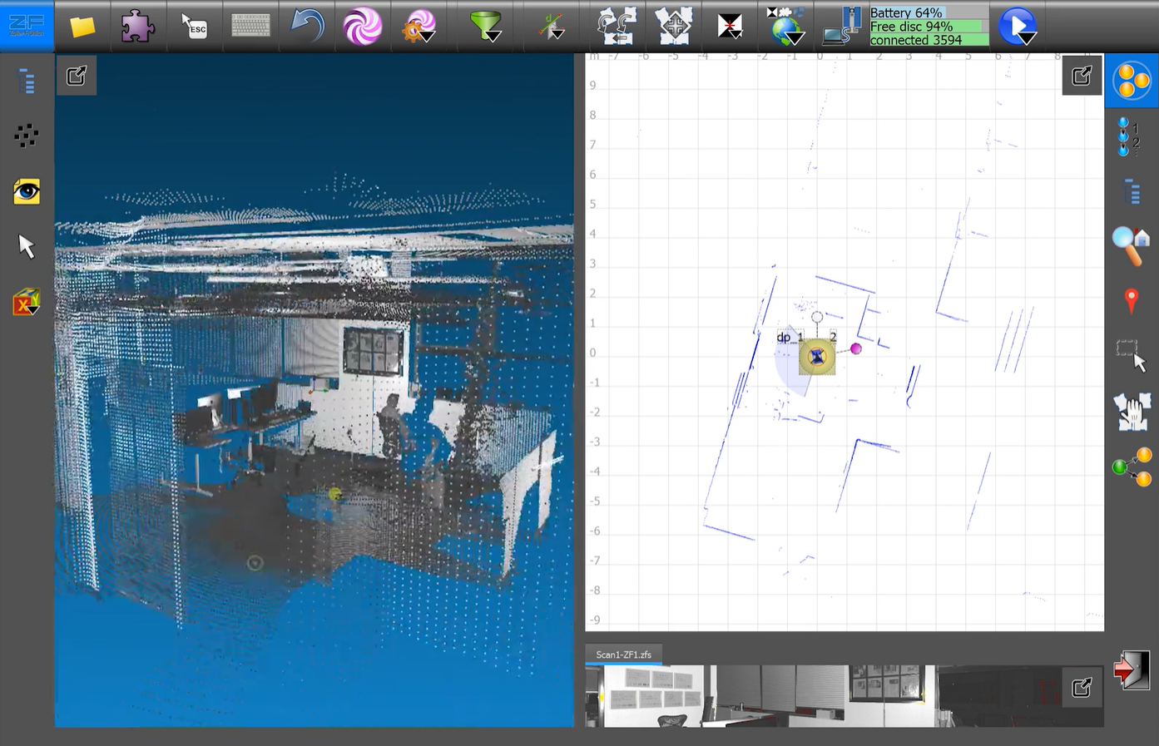
Task: Detach the 2D map view with pop-out button
Action: pyautogui.click(x=1082, y=76)
